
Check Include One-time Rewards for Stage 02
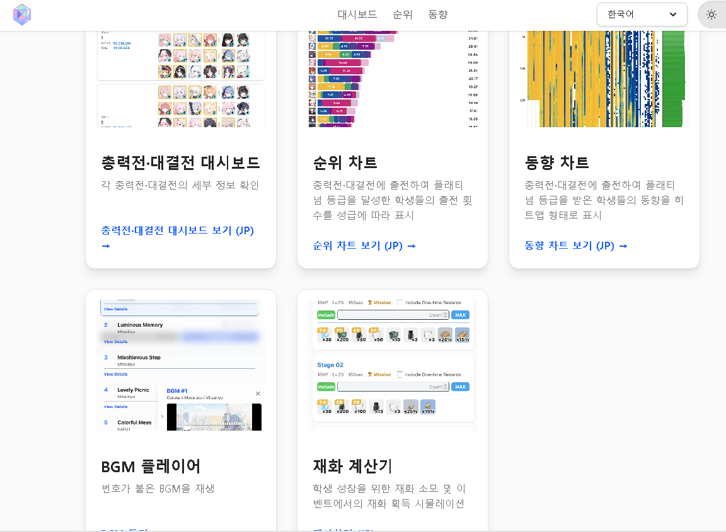tap(401, 375)
